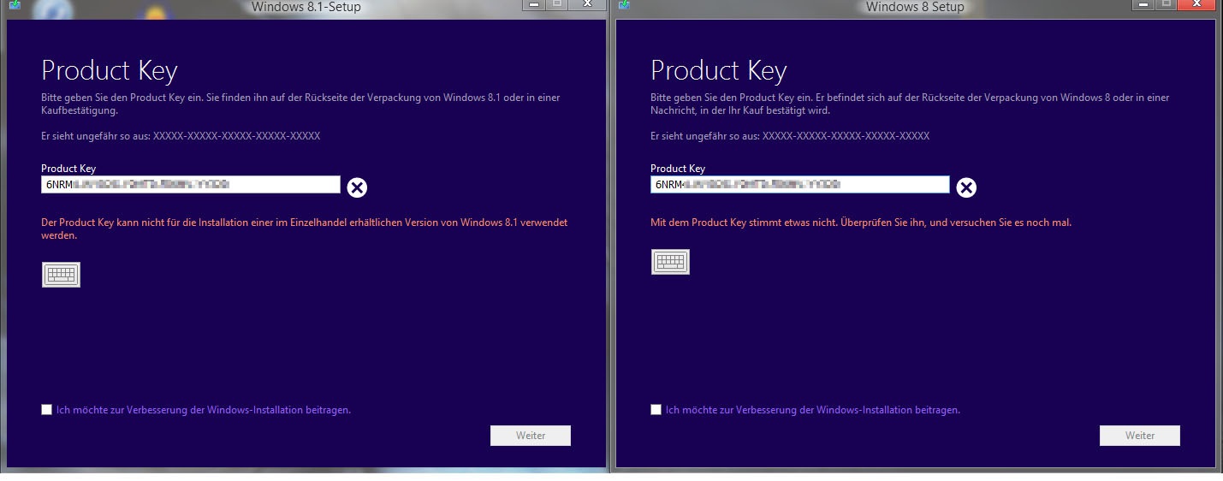1223x481 pixels.
Task: Click the 'Einzelhandel' error message in 8.1-Setup
Action: [305, 229]
